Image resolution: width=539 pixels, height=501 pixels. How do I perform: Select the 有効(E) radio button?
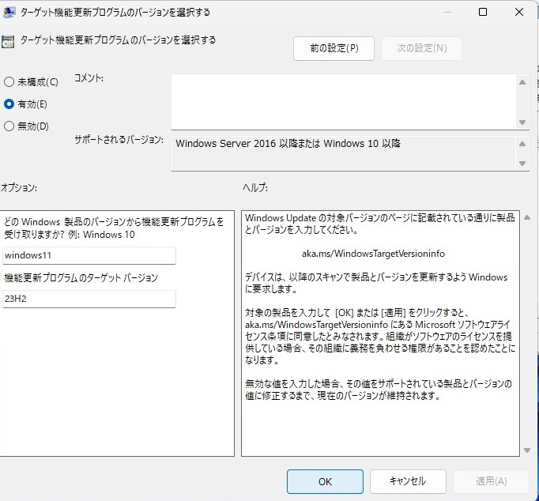[x=9, y=104]
